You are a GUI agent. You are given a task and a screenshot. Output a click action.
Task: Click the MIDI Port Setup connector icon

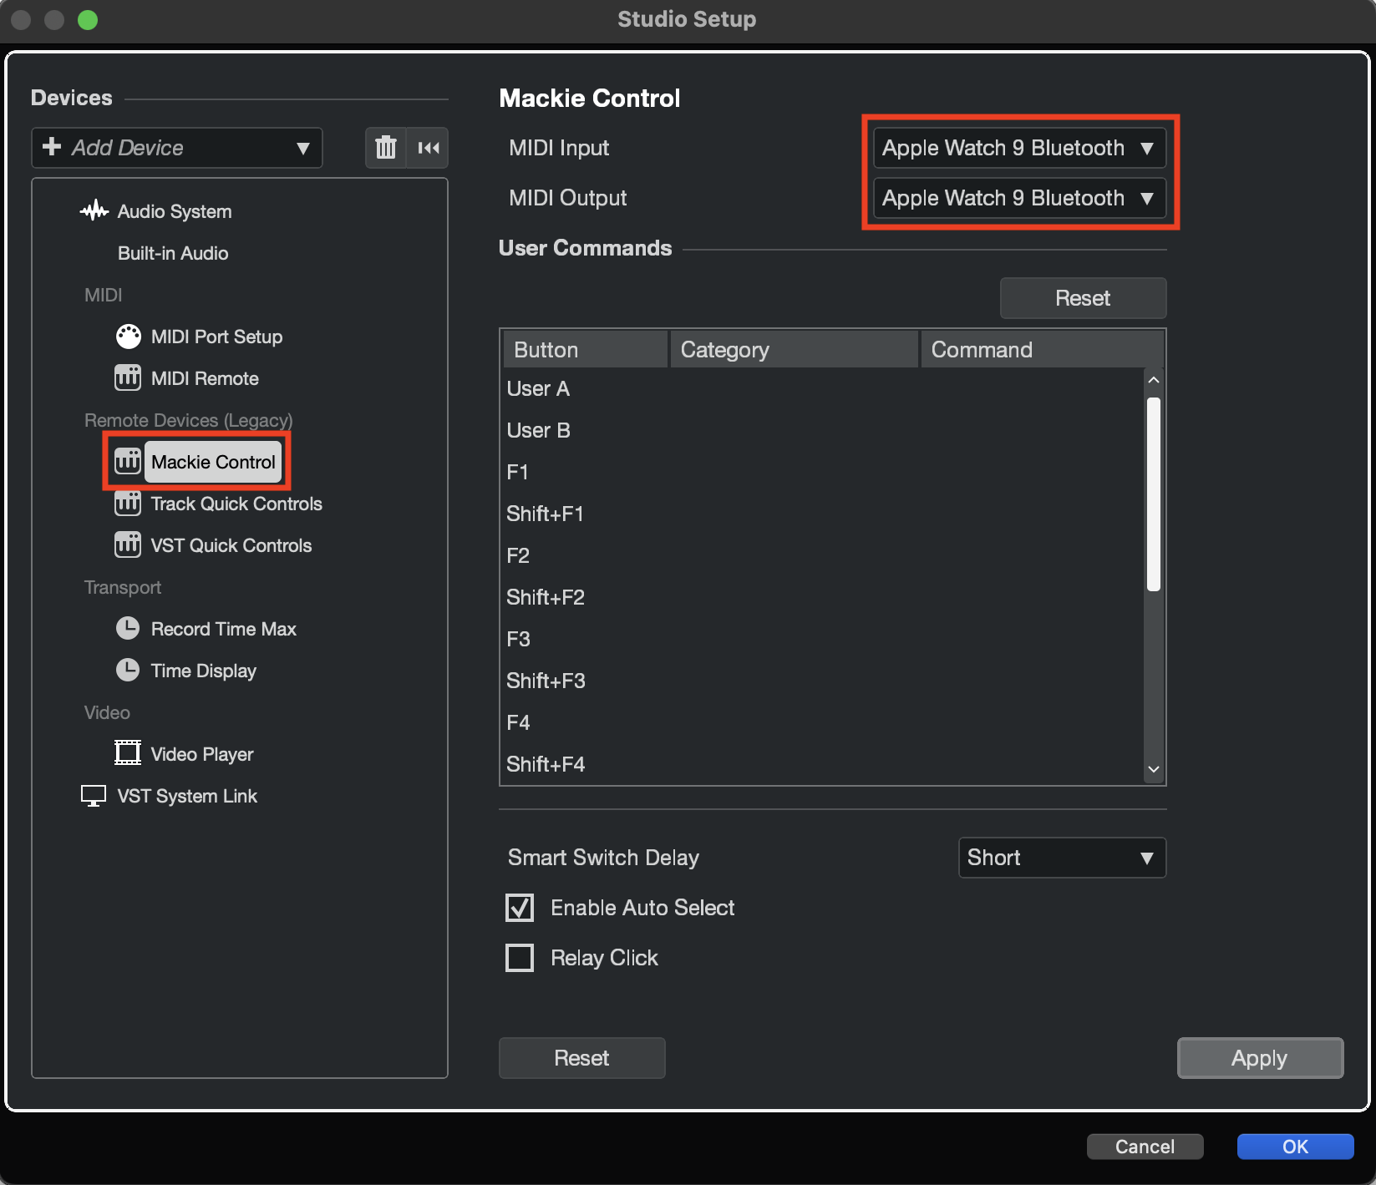click(128, 337)
